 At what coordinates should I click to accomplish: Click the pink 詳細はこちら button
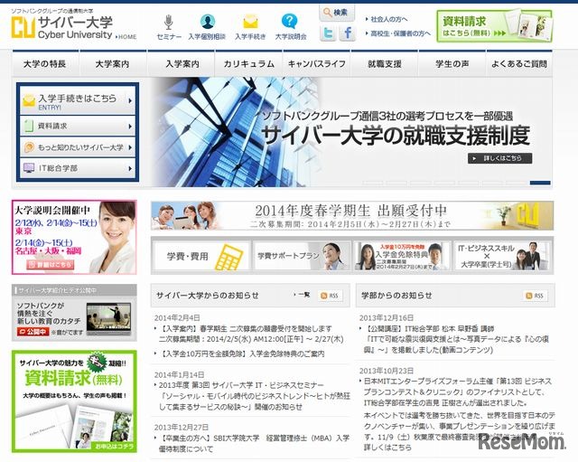pyautogui.click(x=51, y=264)
